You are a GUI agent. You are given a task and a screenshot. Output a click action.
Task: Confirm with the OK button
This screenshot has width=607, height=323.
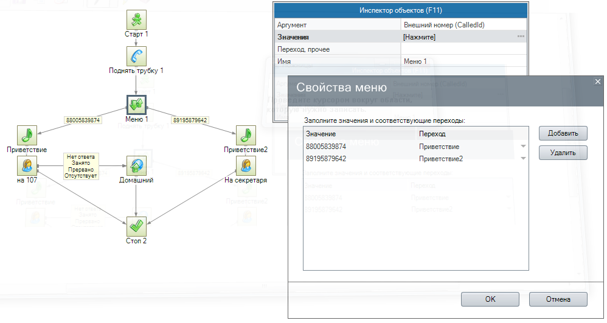point(490,299)
